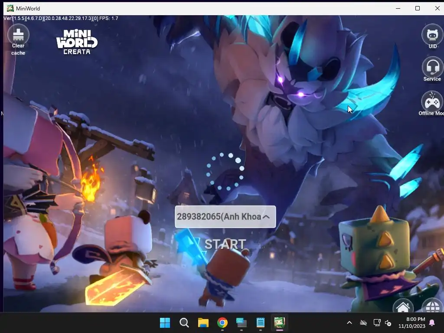Screen dimensions: 444x333
Task: Open File Explorer from taskbar
Action: tap(203, 323)
